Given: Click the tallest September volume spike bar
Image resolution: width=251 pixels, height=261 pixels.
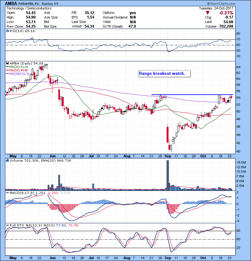Looking at the screenshot, I should (168, 175).
